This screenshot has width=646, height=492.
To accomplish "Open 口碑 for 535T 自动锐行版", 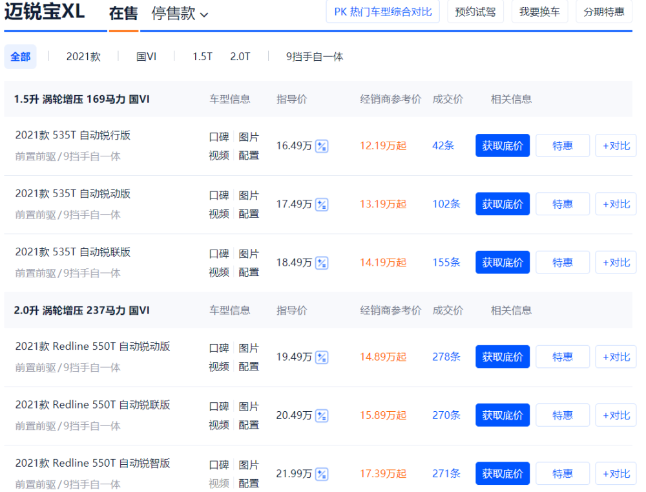I will [219, 137].
